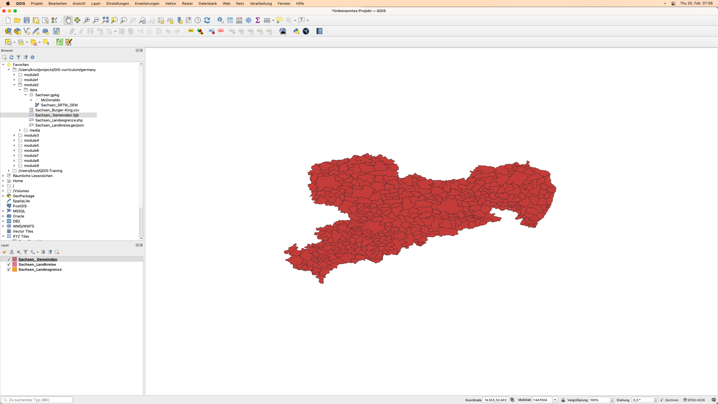Click Collapse All icon in Browser panel
Screen dimensions: 718x404
(26, 57)
